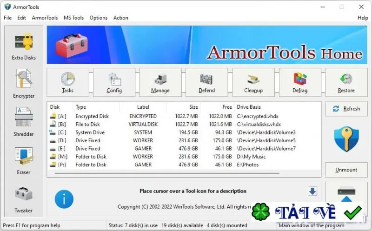Click the disk list horizontal scrollbar
Screen dimensions: 372x231
point(167,173)
